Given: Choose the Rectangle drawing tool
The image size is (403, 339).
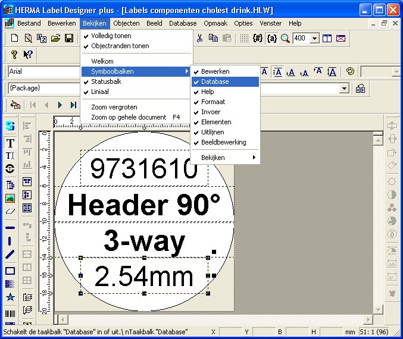Looking at the screenshot, I should 10,271.
